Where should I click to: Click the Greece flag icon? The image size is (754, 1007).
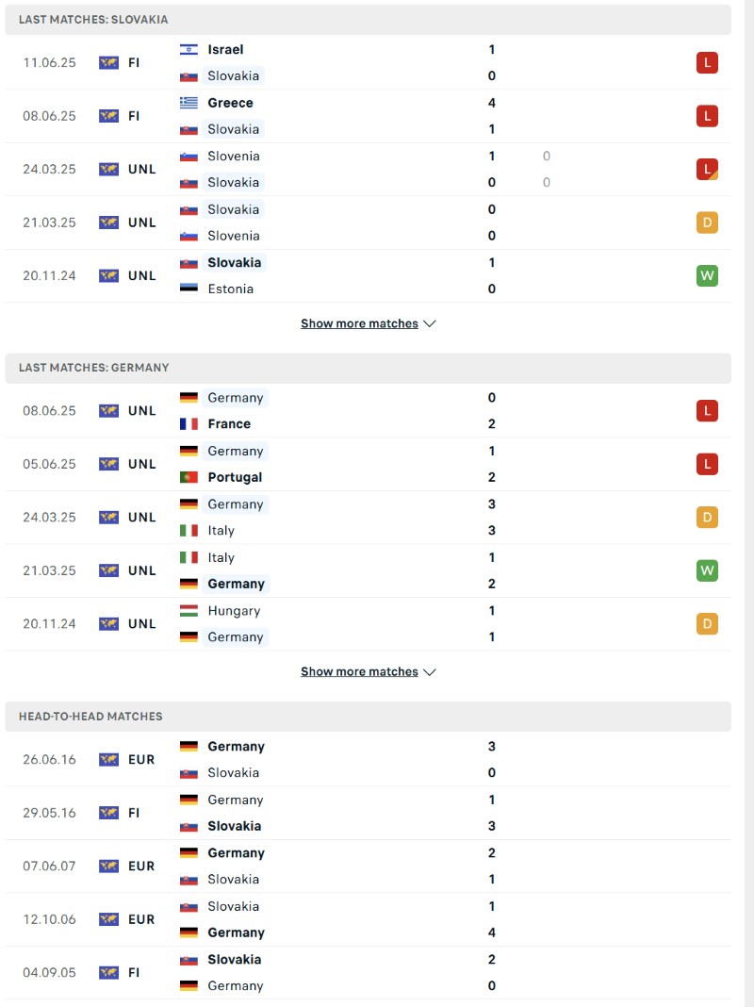pos(190,103)
